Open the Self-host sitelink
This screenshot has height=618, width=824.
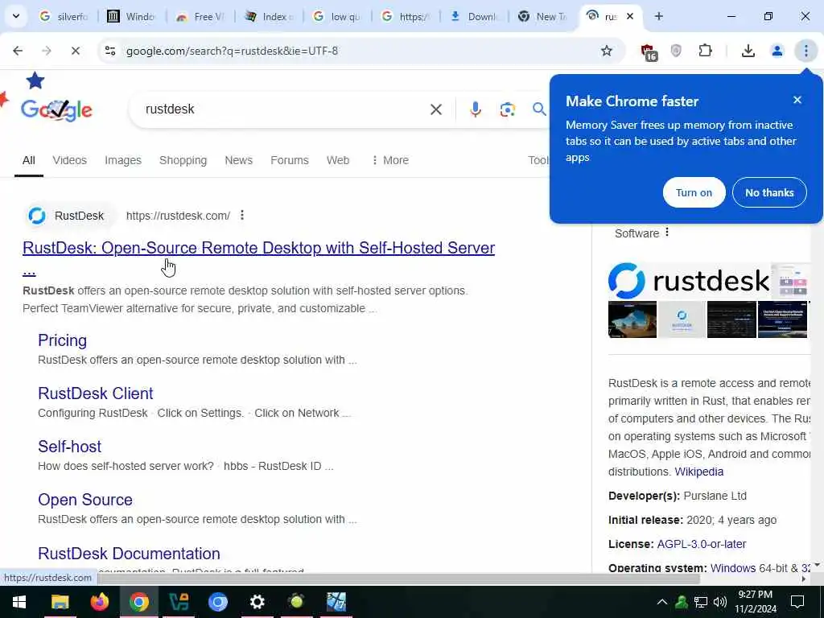pyautogui.click(x=69, y=447)
